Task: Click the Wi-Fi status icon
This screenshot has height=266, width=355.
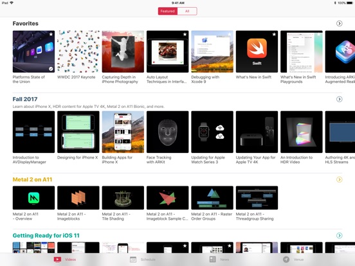Action: tap(12, 3)
